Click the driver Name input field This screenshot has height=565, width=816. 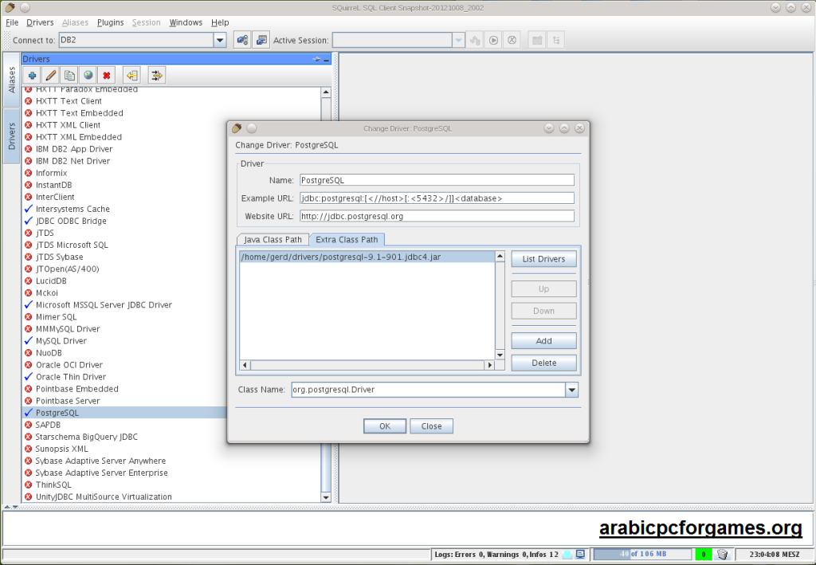pyautogui.click(x=437, y=180)
